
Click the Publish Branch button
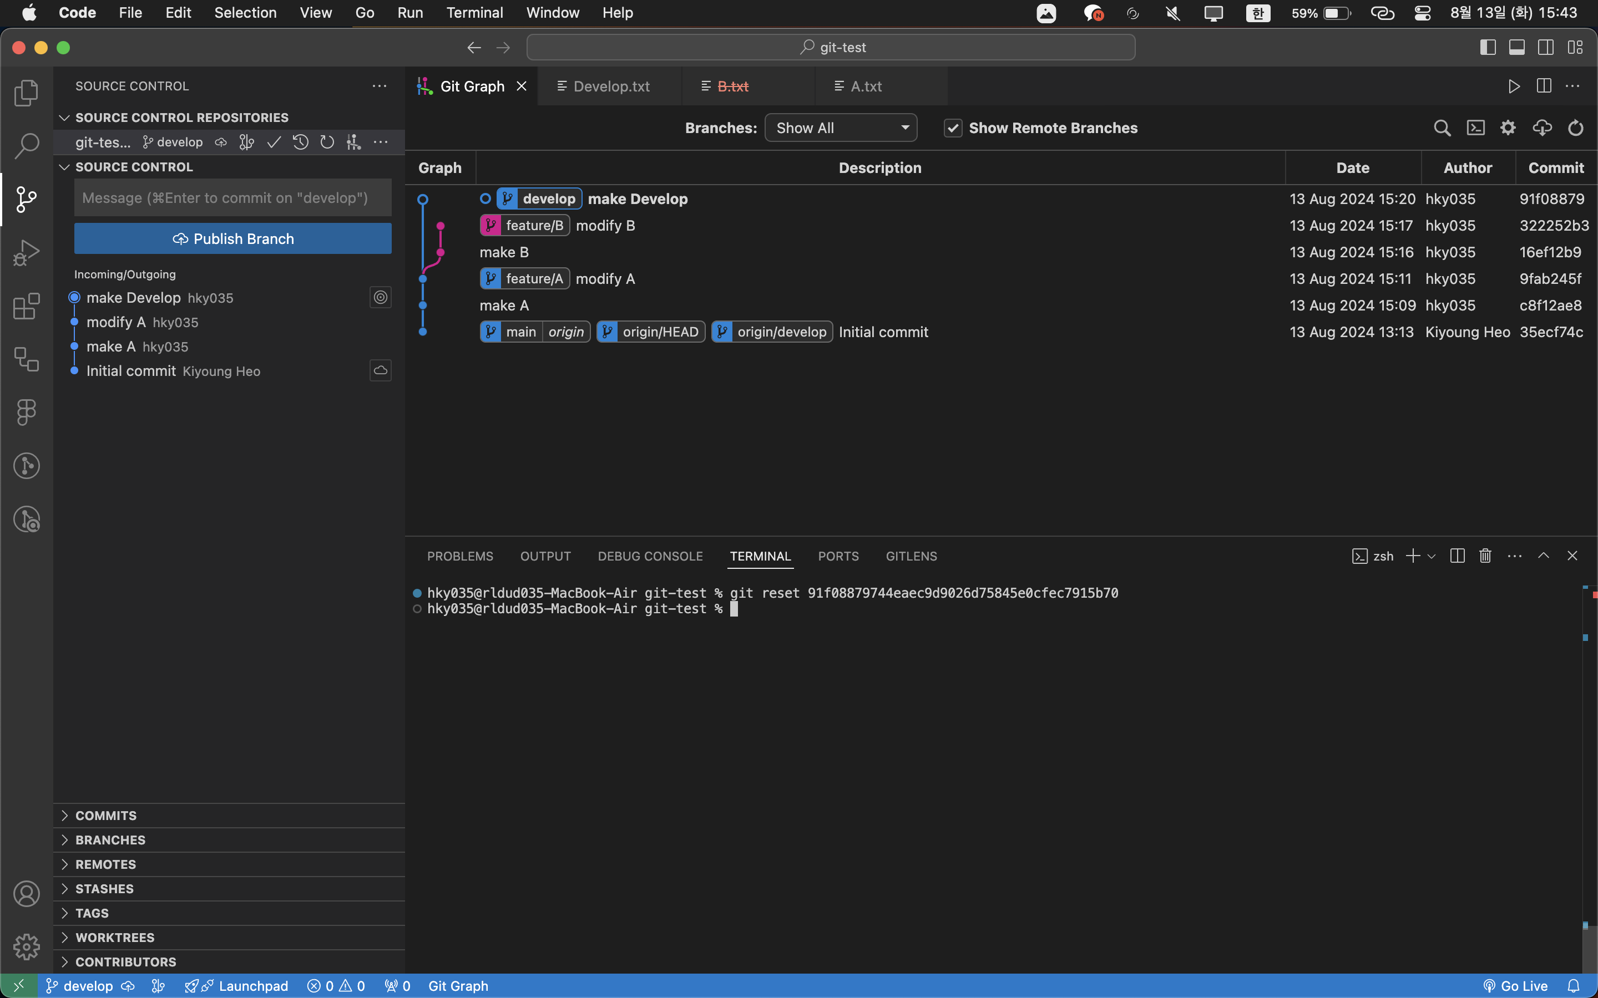(232, 239)
